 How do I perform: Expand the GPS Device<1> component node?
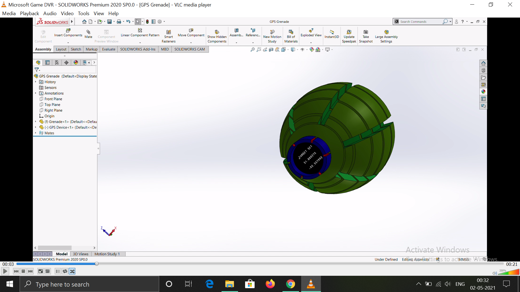[35, 127]
